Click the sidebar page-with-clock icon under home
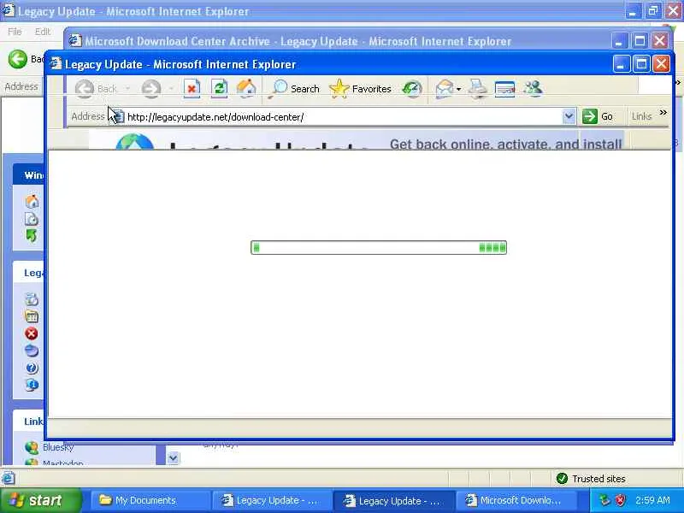This screenshot has height=513, width=684. pyautogui.click(x=32, y=219)
